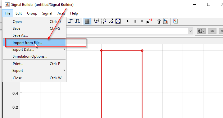Click the pulse signal toolbar icon

click(77, 21)
